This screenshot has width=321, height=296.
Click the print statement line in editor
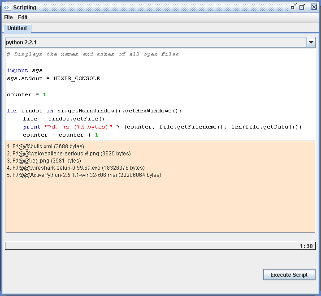point(162,127)
